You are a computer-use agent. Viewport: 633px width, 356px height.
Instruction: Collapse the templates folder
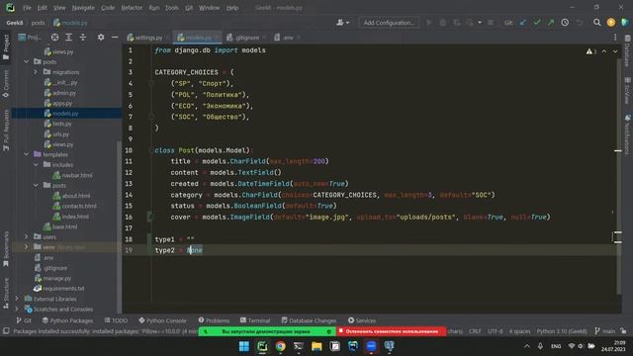pos(27,154)
